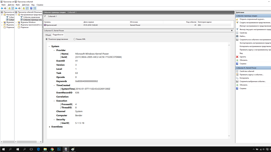Screen dimensions: 271x152
Task: Sort by the 'Категория задачи' column header
Action: [x=214, y=22]
